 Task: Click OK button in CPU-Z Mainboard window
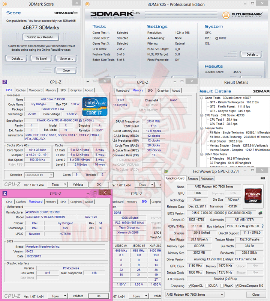[x=99, y=296]
